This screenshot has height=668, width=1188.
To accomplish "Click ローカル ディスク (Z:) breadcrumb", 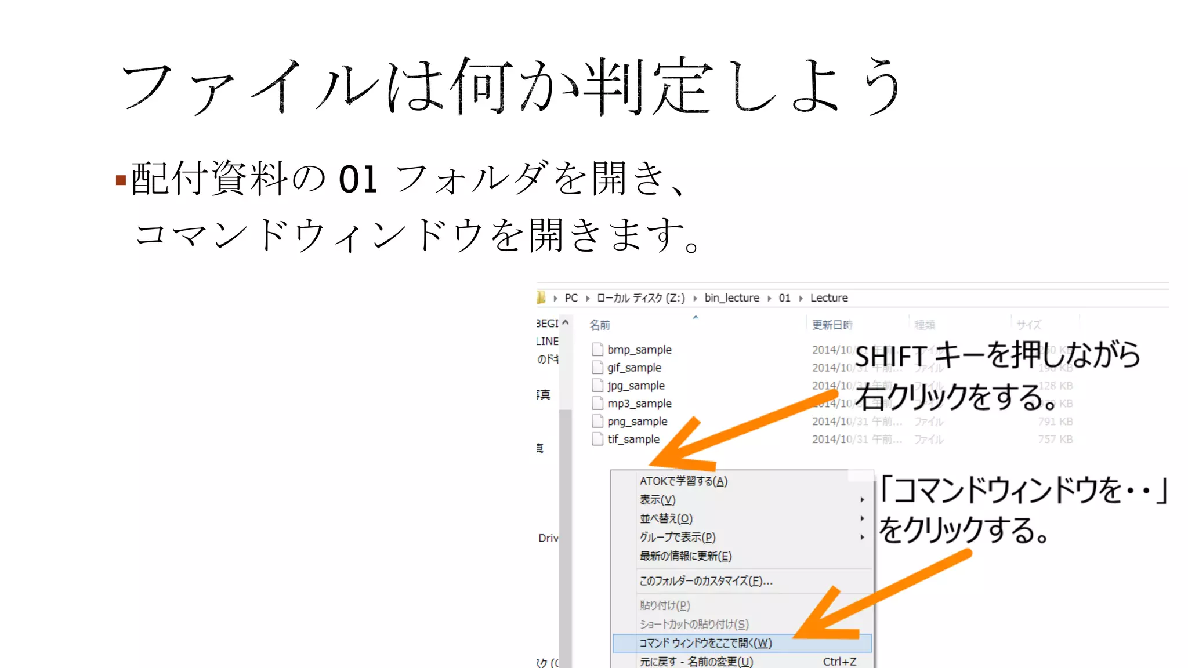I will (x=641, y=297).
